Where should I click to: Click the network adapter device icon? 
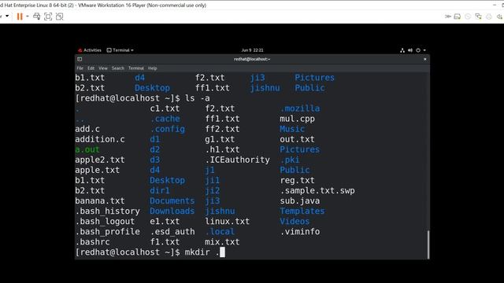478,17
